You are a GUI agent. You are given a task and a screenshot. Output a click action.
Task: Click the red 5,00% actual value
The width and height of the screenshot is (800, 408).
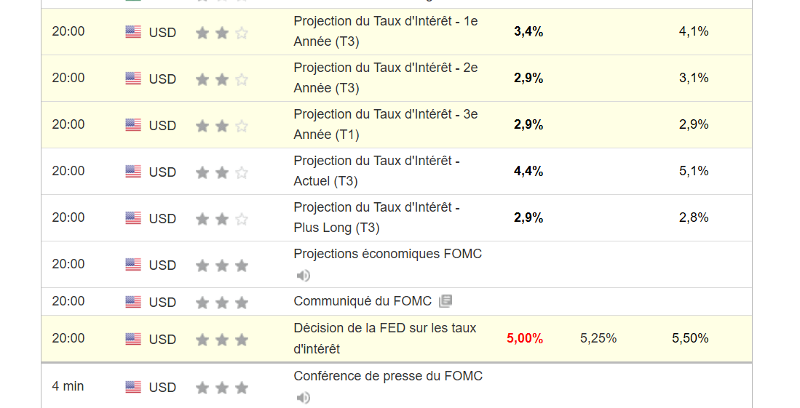(x=525, y=338)
